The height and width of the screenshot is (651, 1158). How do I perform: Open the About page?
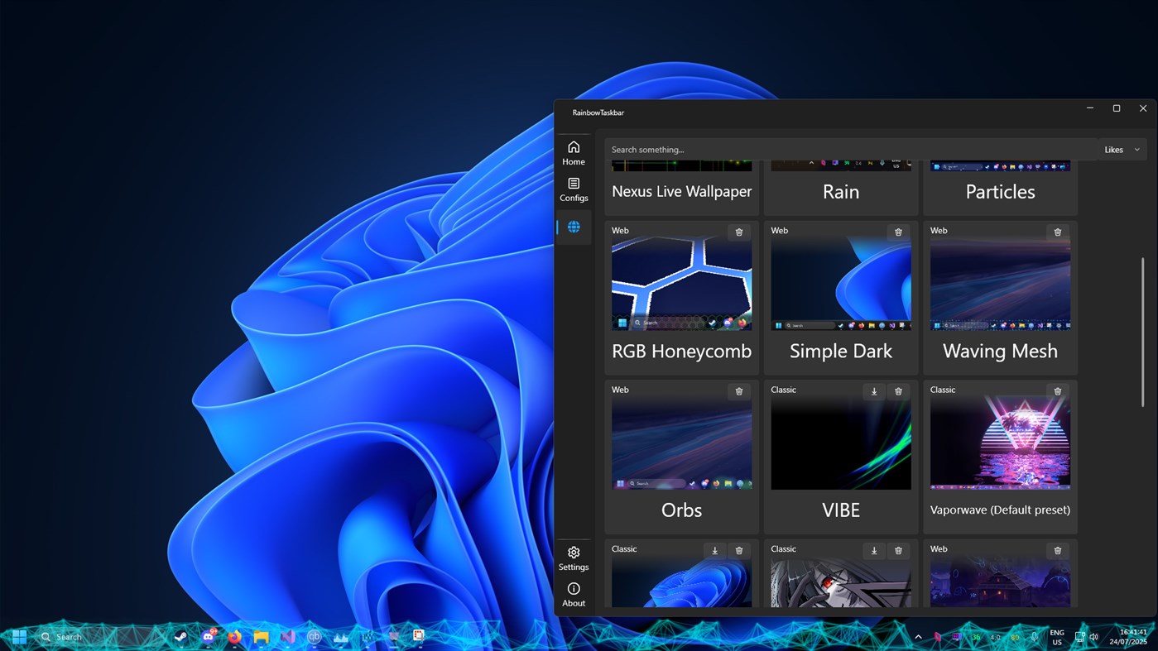(x=574, y=594)
